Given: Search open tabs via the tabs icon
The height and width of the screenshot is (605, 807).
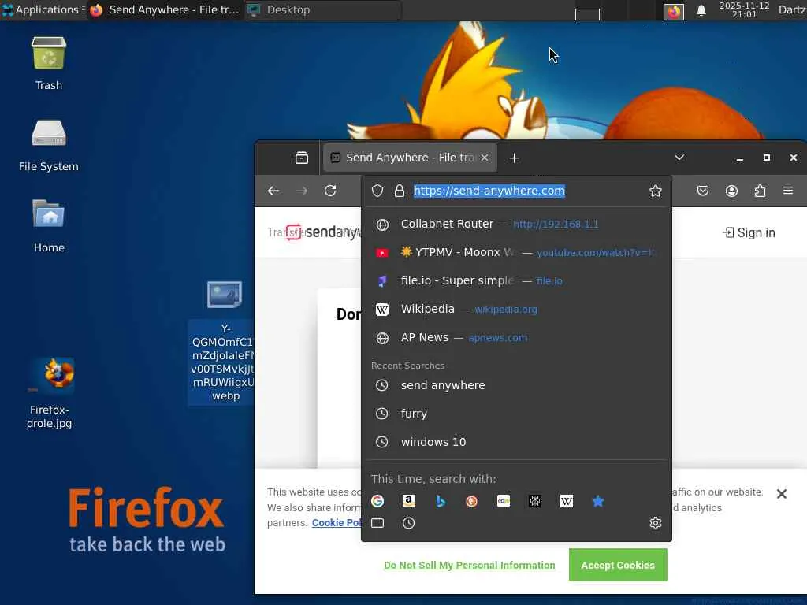Looking at the screenshot, I should coord(377,523).
